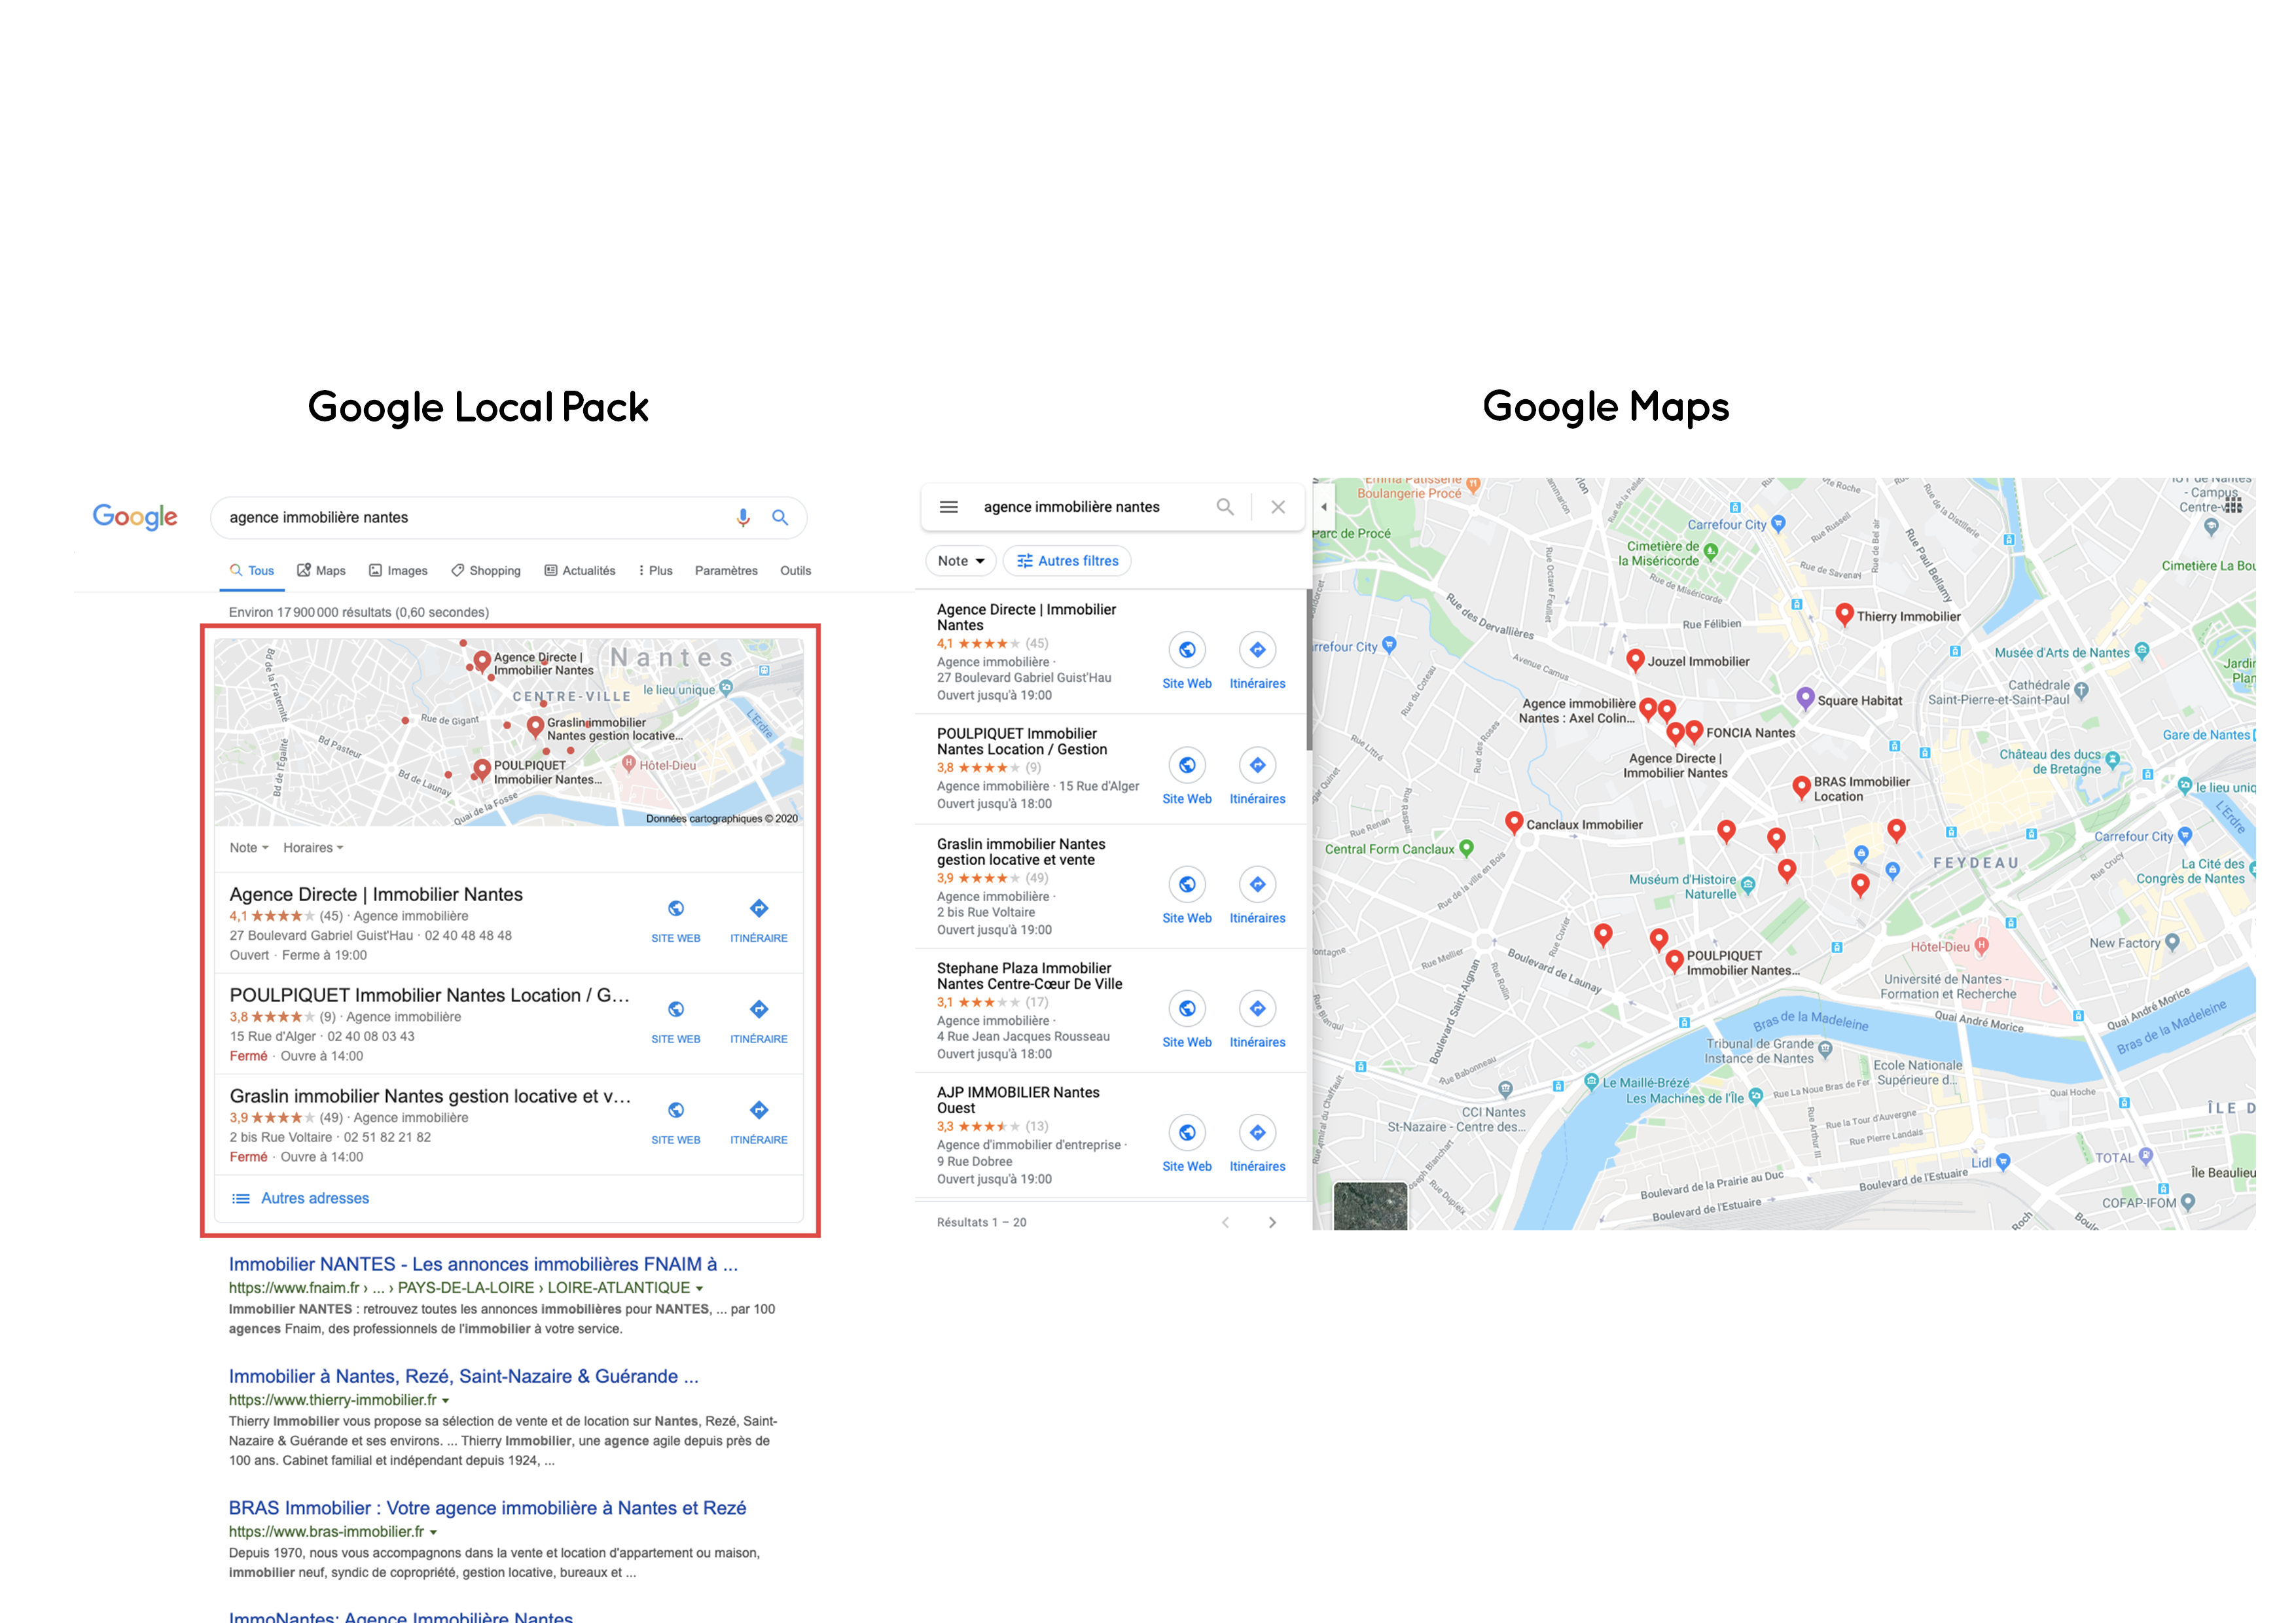Collapse the Maps results sidebar with the chevron
2296x1623 pixels.
pos(1325,507)
